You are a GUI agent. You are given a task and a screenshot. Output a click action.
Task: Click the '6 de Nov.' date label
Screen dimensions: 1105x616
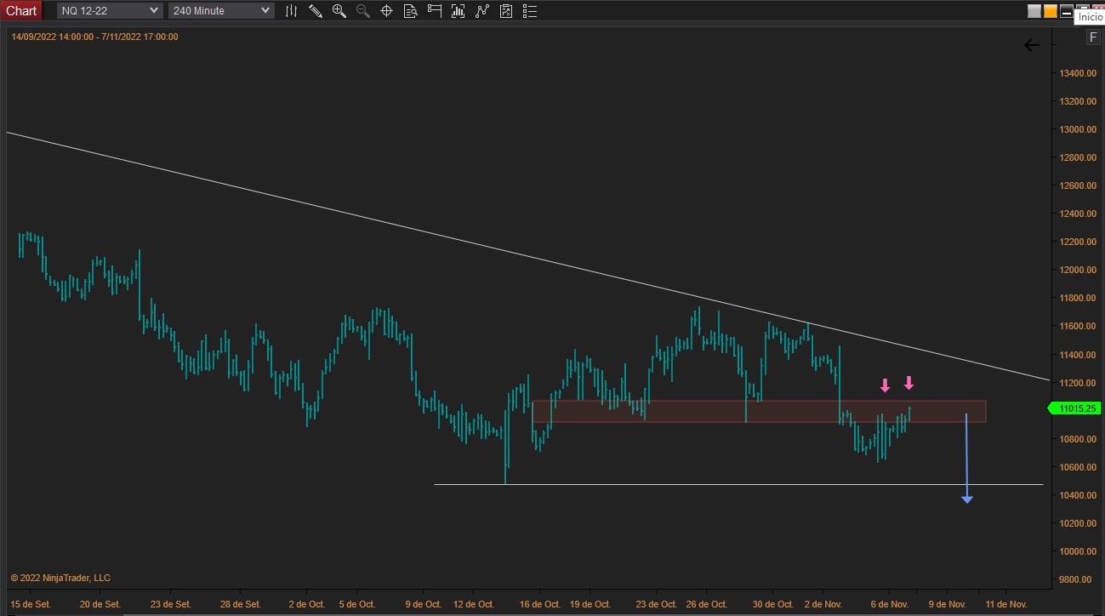point(890,604)
